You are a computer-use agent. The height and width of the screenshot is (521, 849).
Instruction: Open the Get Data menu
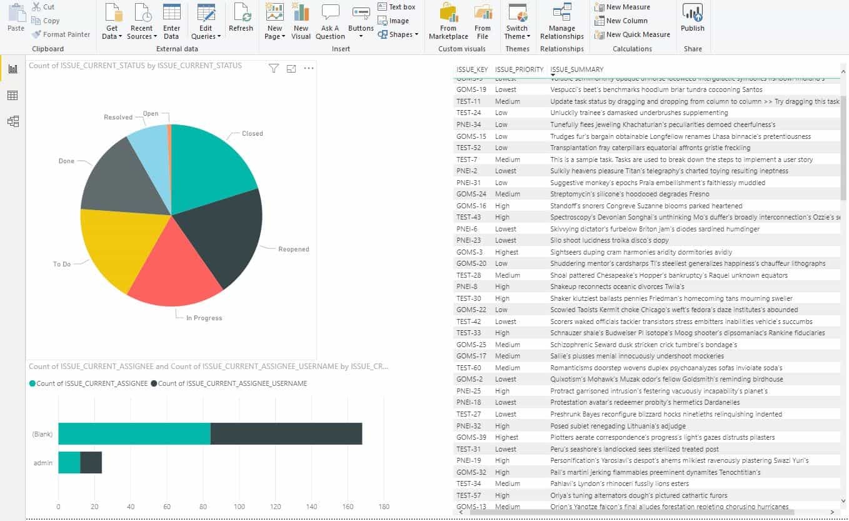113,22
